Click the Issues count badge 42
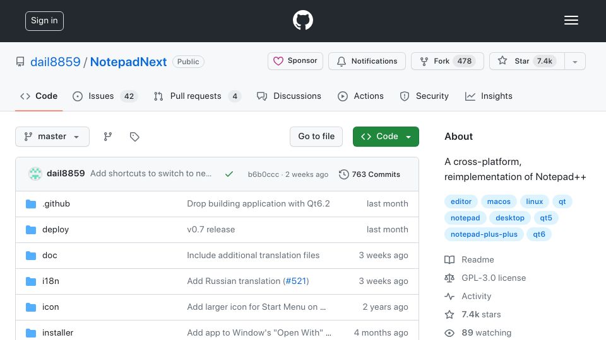Viewport: 606px width, 340px height. coord(129,96)
